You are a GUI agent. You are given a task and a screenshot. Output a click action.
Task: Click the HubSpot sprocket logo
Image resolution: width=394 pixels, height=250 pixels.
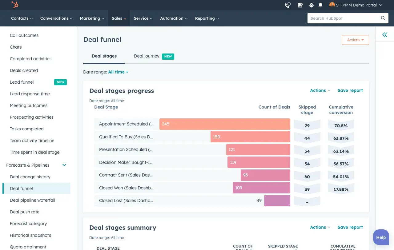click(x=14, y=5)
